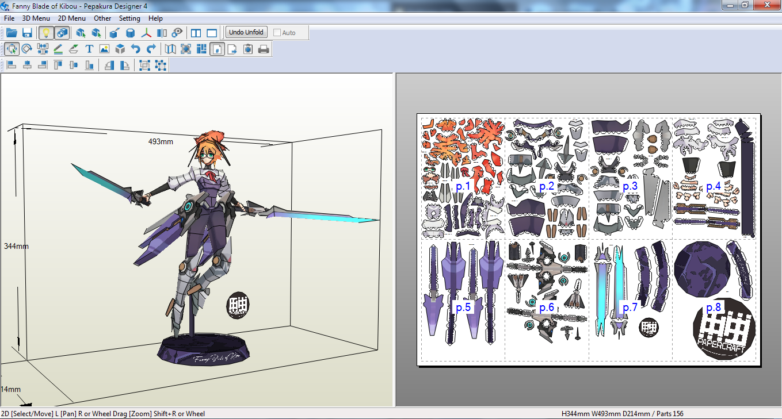
Task: Align parts to vertical middle
Action: 74,65
